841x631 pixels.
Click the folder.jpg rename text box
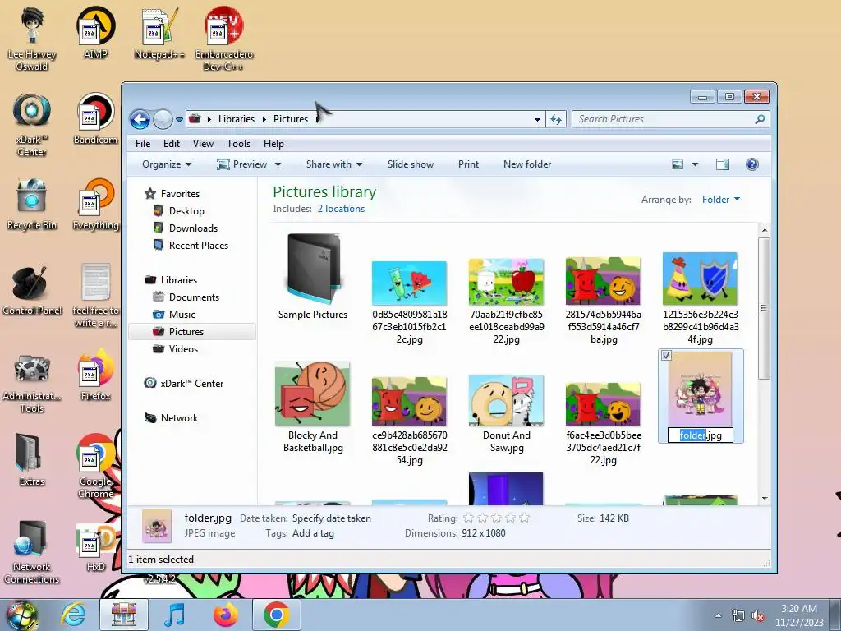(x=700, y=435)
